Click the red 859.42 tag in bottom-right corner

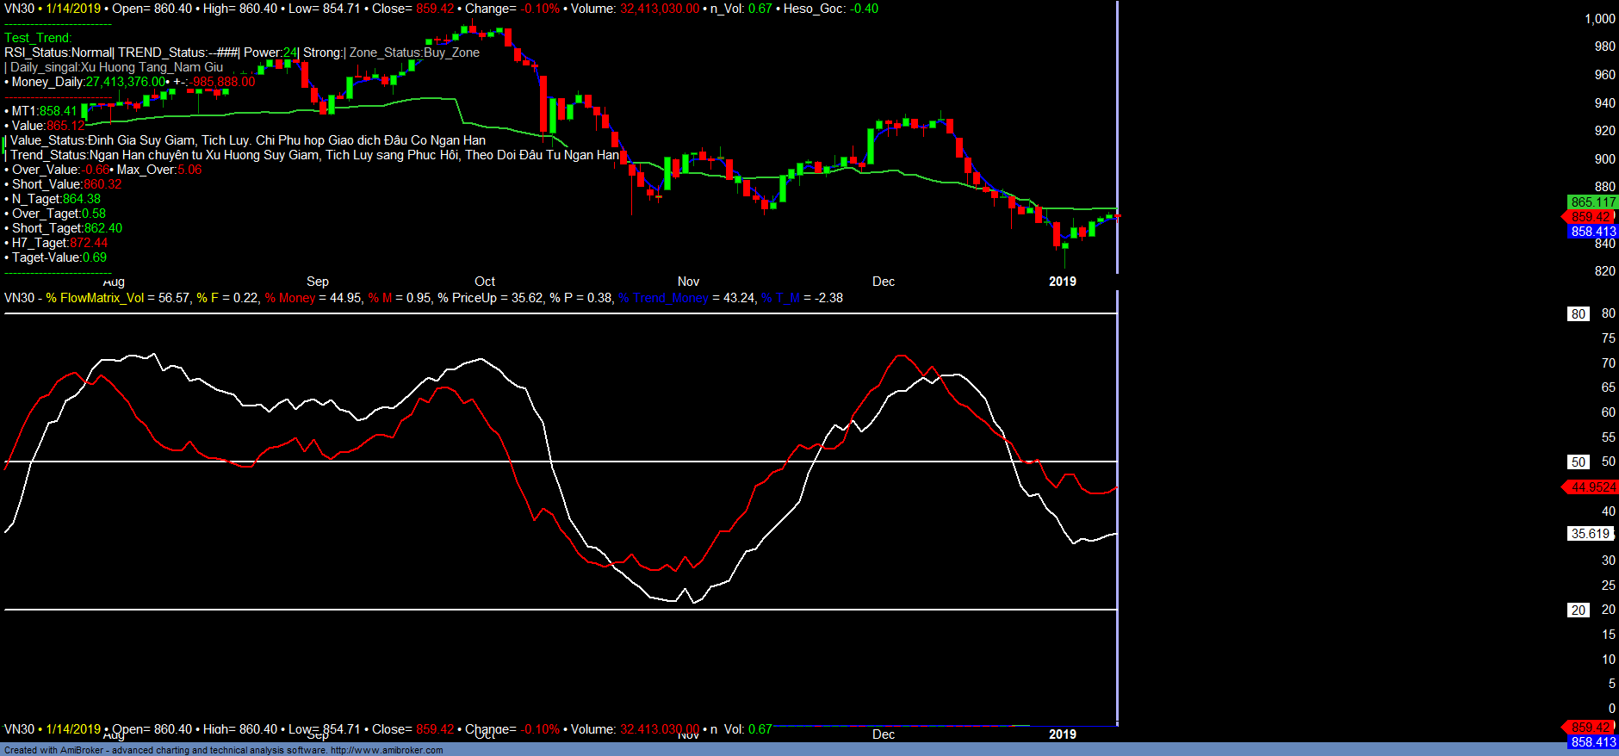click(x=1590, y=728)
